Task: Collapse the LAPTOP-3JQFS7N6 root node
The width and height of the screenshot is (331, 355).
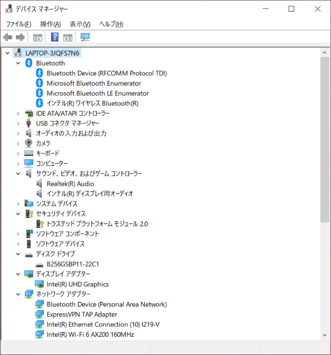Action: pos(8,53)
